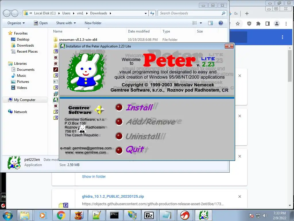Open the Command Prompt taskbar icon
Viewport: 294px width, 221px height.
114,215
